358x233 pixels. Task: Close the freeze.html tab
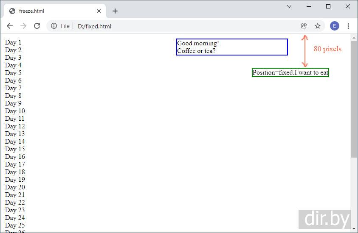click(x=99, y=11)
